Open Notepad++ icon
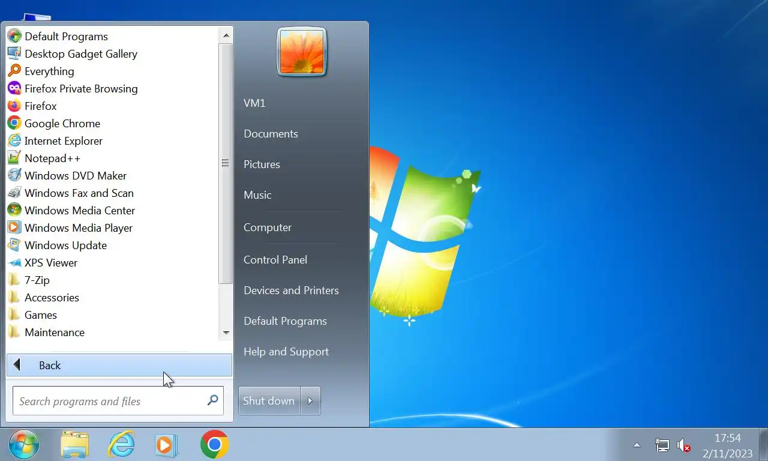Screen dimensions: 768x461 14,158
